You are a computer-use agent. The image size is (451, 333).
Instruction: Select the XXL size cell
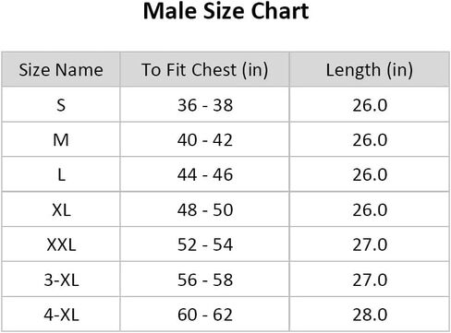pyautogui.click(x=61, y=244)
